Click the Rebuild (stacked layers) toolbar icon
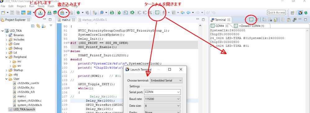Viewport: 310px width, 113px height. point(55,13)
